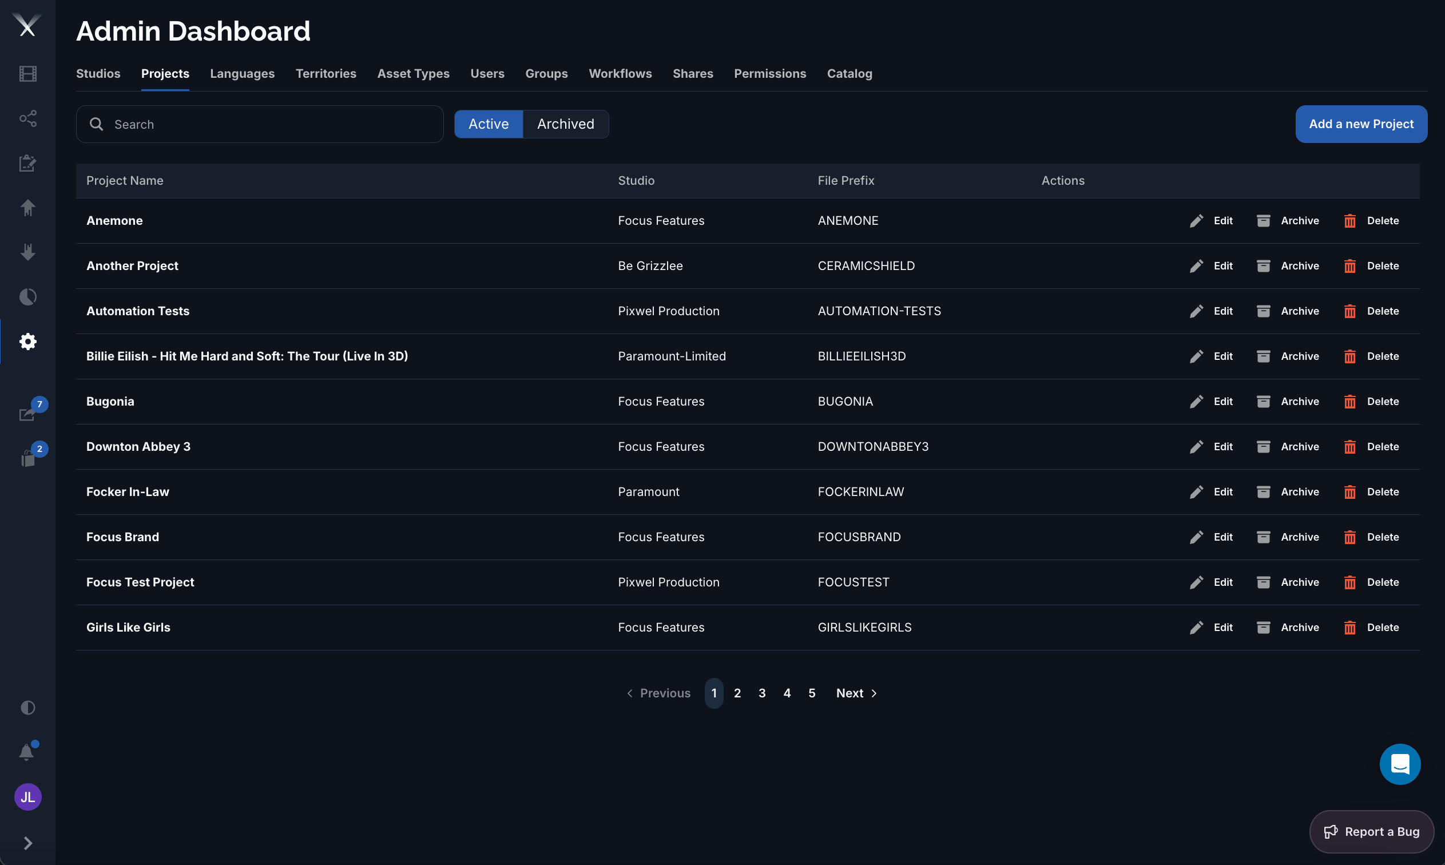Open the settings gear sidebar icon
This screenshot has height=865, width=1445.
click(27, 342)
